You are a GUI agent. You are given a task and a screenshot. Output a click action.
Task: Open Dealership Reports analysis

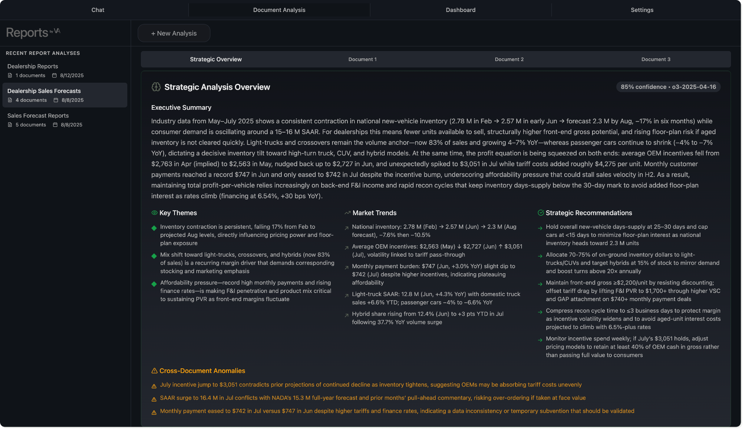(x=33, y=66)
